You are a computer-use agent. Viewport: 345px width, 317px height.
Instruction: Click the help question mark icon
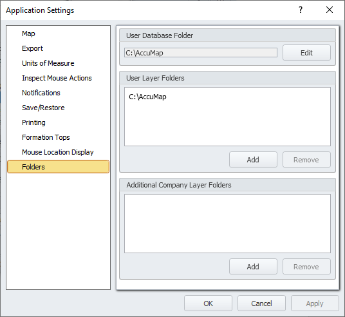coord(301,10)
